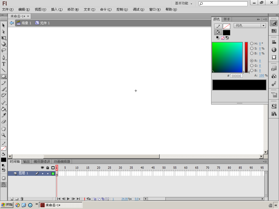Select the Lasso tool
Image resolution: width=279 pixels, height=209 pixels.
(4, 50)
